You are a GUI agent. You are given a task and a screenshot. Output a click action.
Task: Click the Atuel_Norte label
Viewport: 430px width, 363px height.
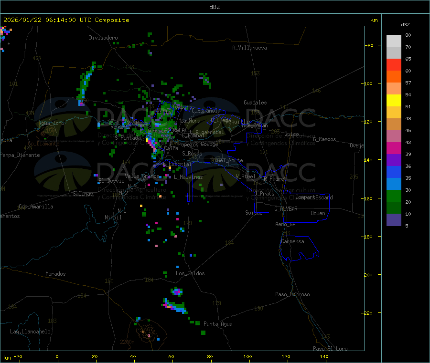[227, 160]
